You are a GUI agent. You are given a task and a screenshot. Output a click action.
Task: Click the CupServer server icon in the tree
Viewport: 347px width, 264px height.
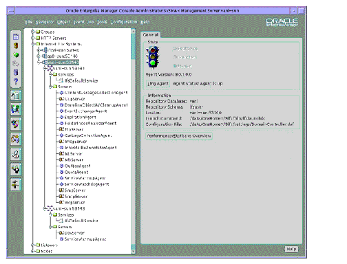pos(61,99)
